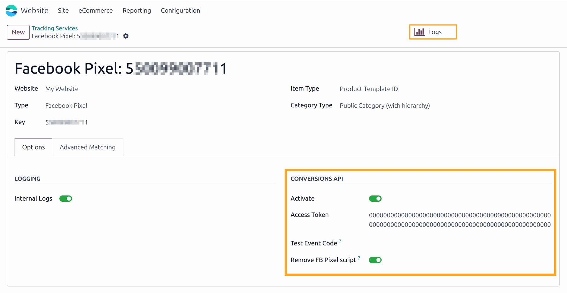Viewport: 567px width, 293px height.
Task: Click the bar chart icon on Logs button
Action: coord(419,32)
